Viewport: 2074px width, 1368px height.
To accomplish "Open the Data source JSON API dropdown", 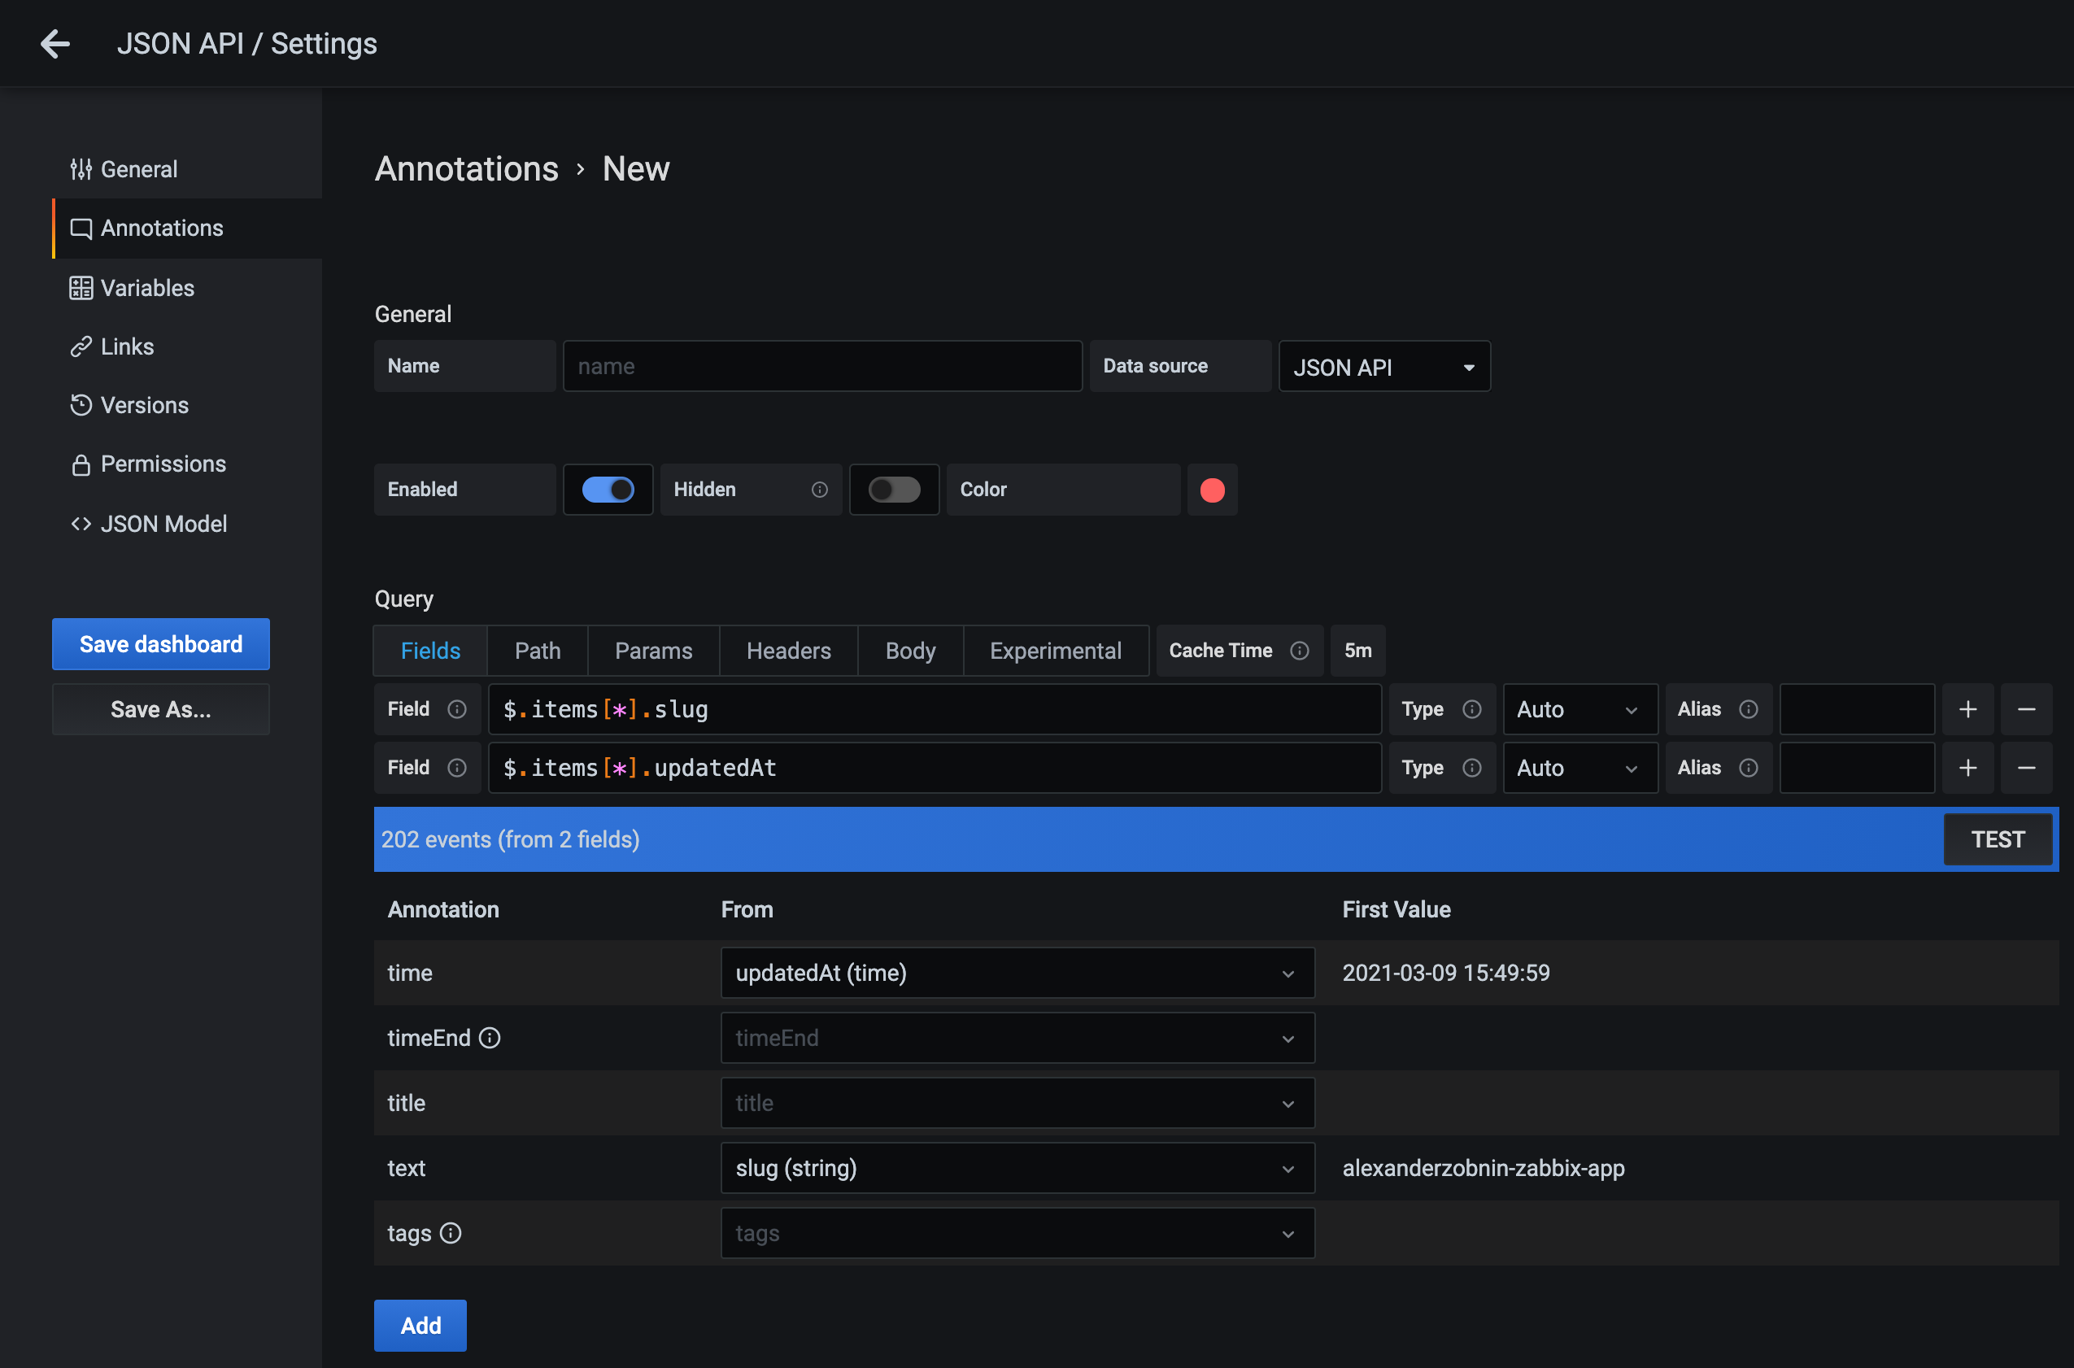I will tap(1383, 367).
